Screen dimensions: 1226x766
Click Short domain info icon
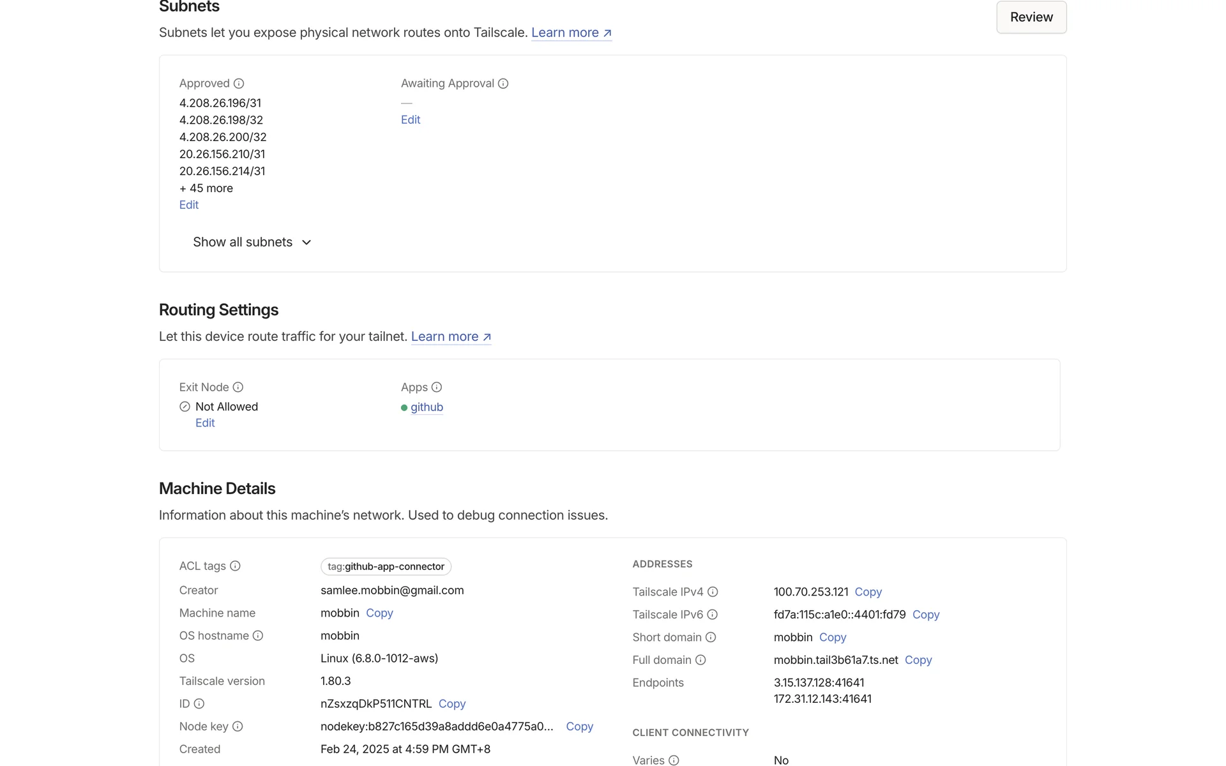click(711, 638)
